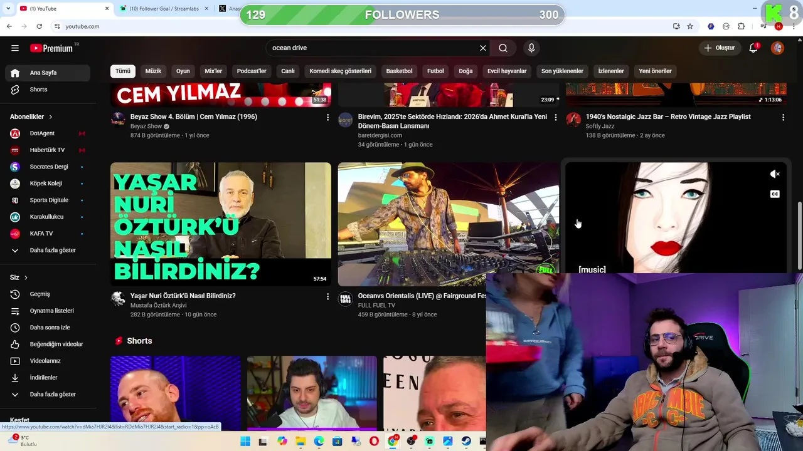Open the Sports Digitale subscription
The height and width of the screenshot is (451, 803).
pos(48,200)
